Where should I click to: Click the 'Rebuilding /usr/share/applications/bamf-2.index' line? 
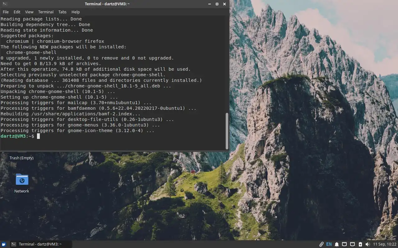71,114
